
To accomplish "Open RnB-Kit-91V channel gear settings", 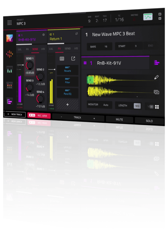I will tap(43, 35).
